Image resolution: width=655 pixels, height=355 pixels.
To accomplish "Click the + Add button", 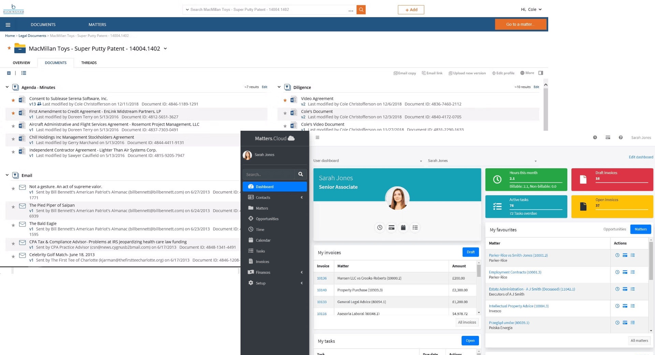I will point(411,10).
